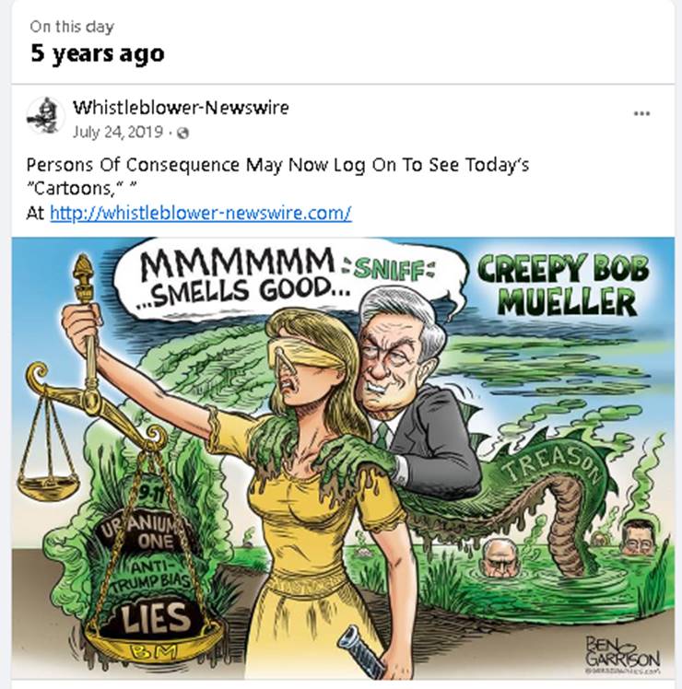The image size is (682, 689).
Task: Click the 'Anti-Trump Bias' weight label
Action: tap(149, 577)
